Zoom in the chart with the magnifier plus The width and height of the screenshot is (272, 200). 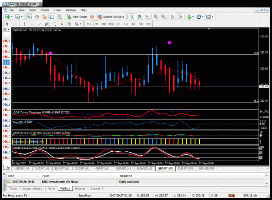[x=156, y=17]
